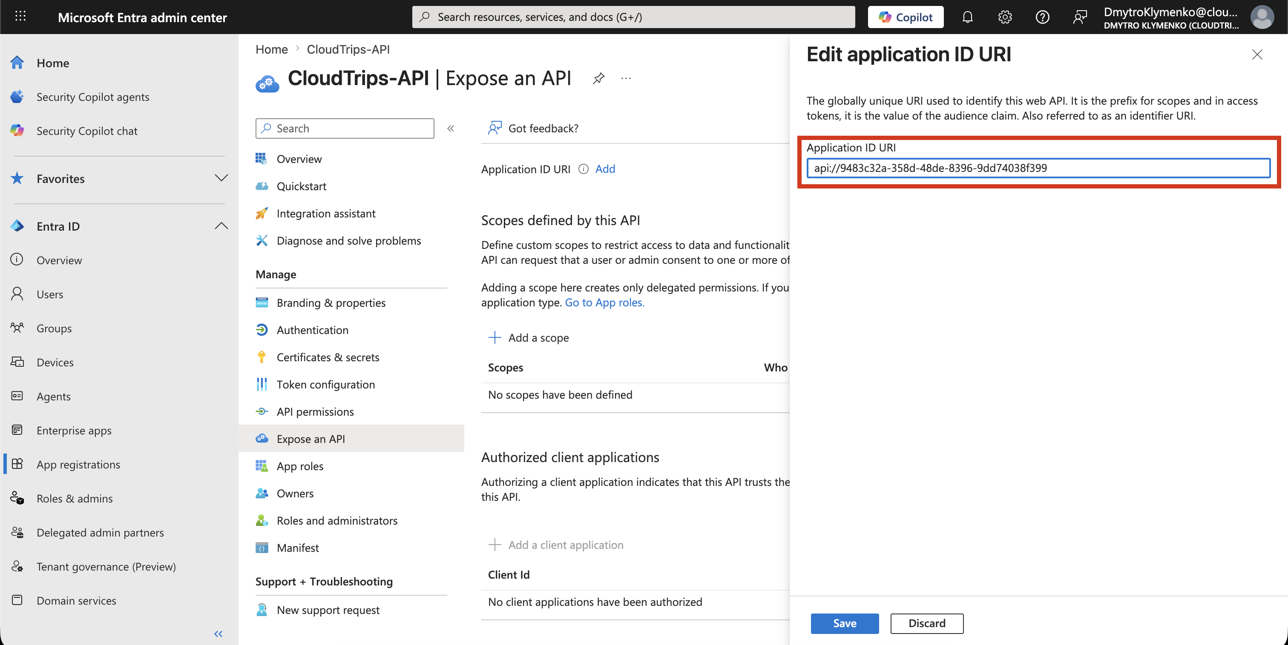Open Diagnose and solve problems
Viewport: 1288px width, 645px height.
coord(349,240)
